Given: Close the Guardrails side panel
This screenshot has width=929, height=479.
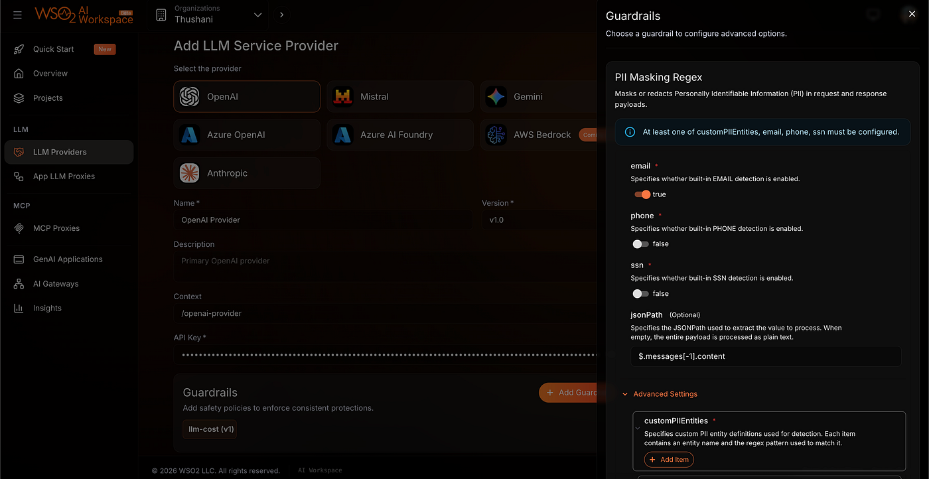Looking at the screenshot, I should [912, 14].
